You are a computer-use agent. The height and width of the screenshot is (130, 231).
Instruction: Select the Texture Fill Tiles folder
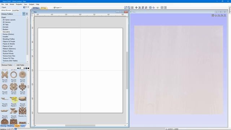pos(8,58)
